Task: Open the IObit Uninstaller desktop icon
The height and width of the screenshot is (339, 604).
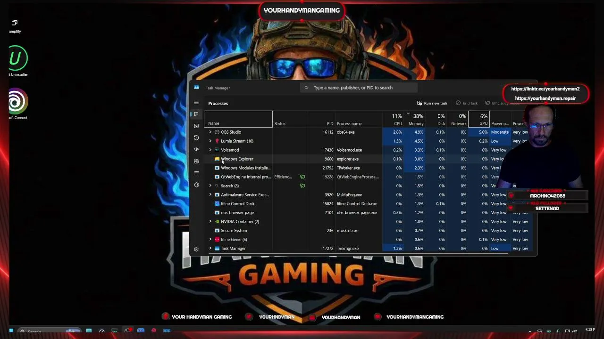Action: coord(18,61)
